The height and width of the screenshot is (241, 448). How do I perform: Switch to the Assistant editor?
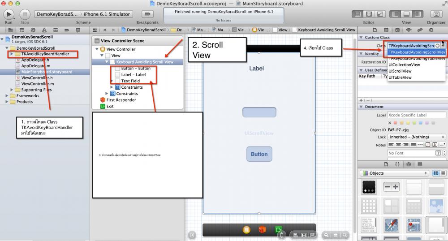369,14
